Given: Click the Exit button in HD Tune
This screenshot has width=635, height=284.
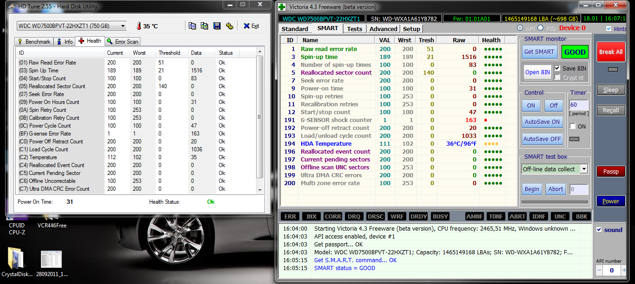Looking at the screenshot, I should [251, 26].
